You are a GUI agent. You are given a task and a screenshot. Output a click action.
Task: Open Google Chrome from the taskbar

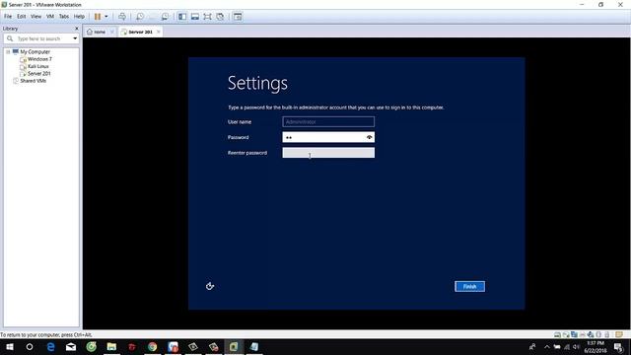coord(152,346)
